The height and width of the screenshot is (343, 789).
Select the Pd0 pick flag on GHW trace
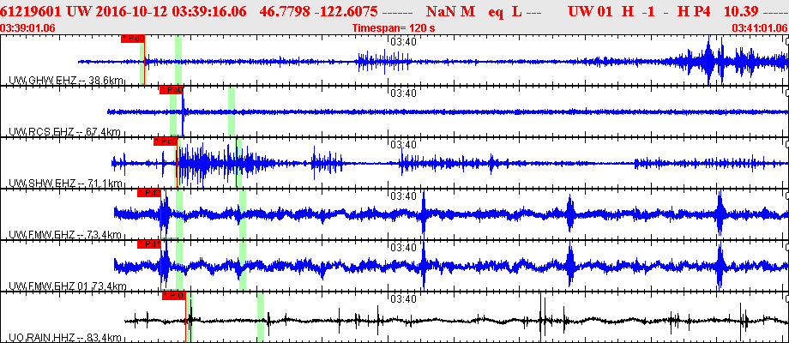133,39
